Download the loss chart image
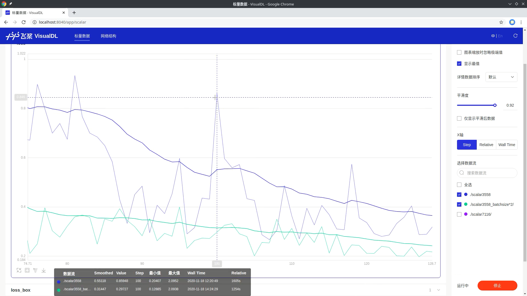The height and width of the screenshot is (296, 527). pos(44,270)
